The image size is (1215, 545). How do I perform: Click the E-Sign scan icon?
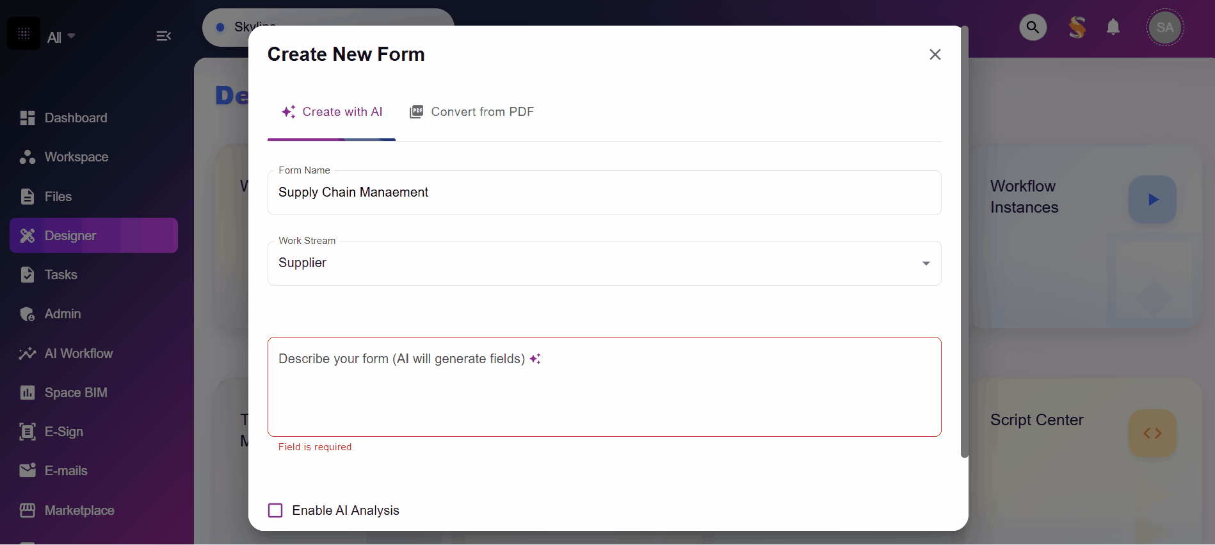[x=28, y=432]
